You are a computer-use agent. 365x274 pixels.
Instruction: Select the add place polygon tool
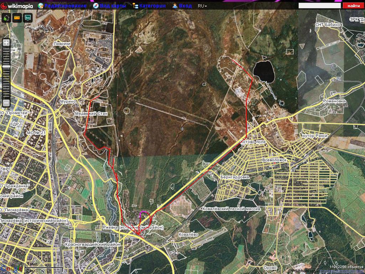point(6,18)
